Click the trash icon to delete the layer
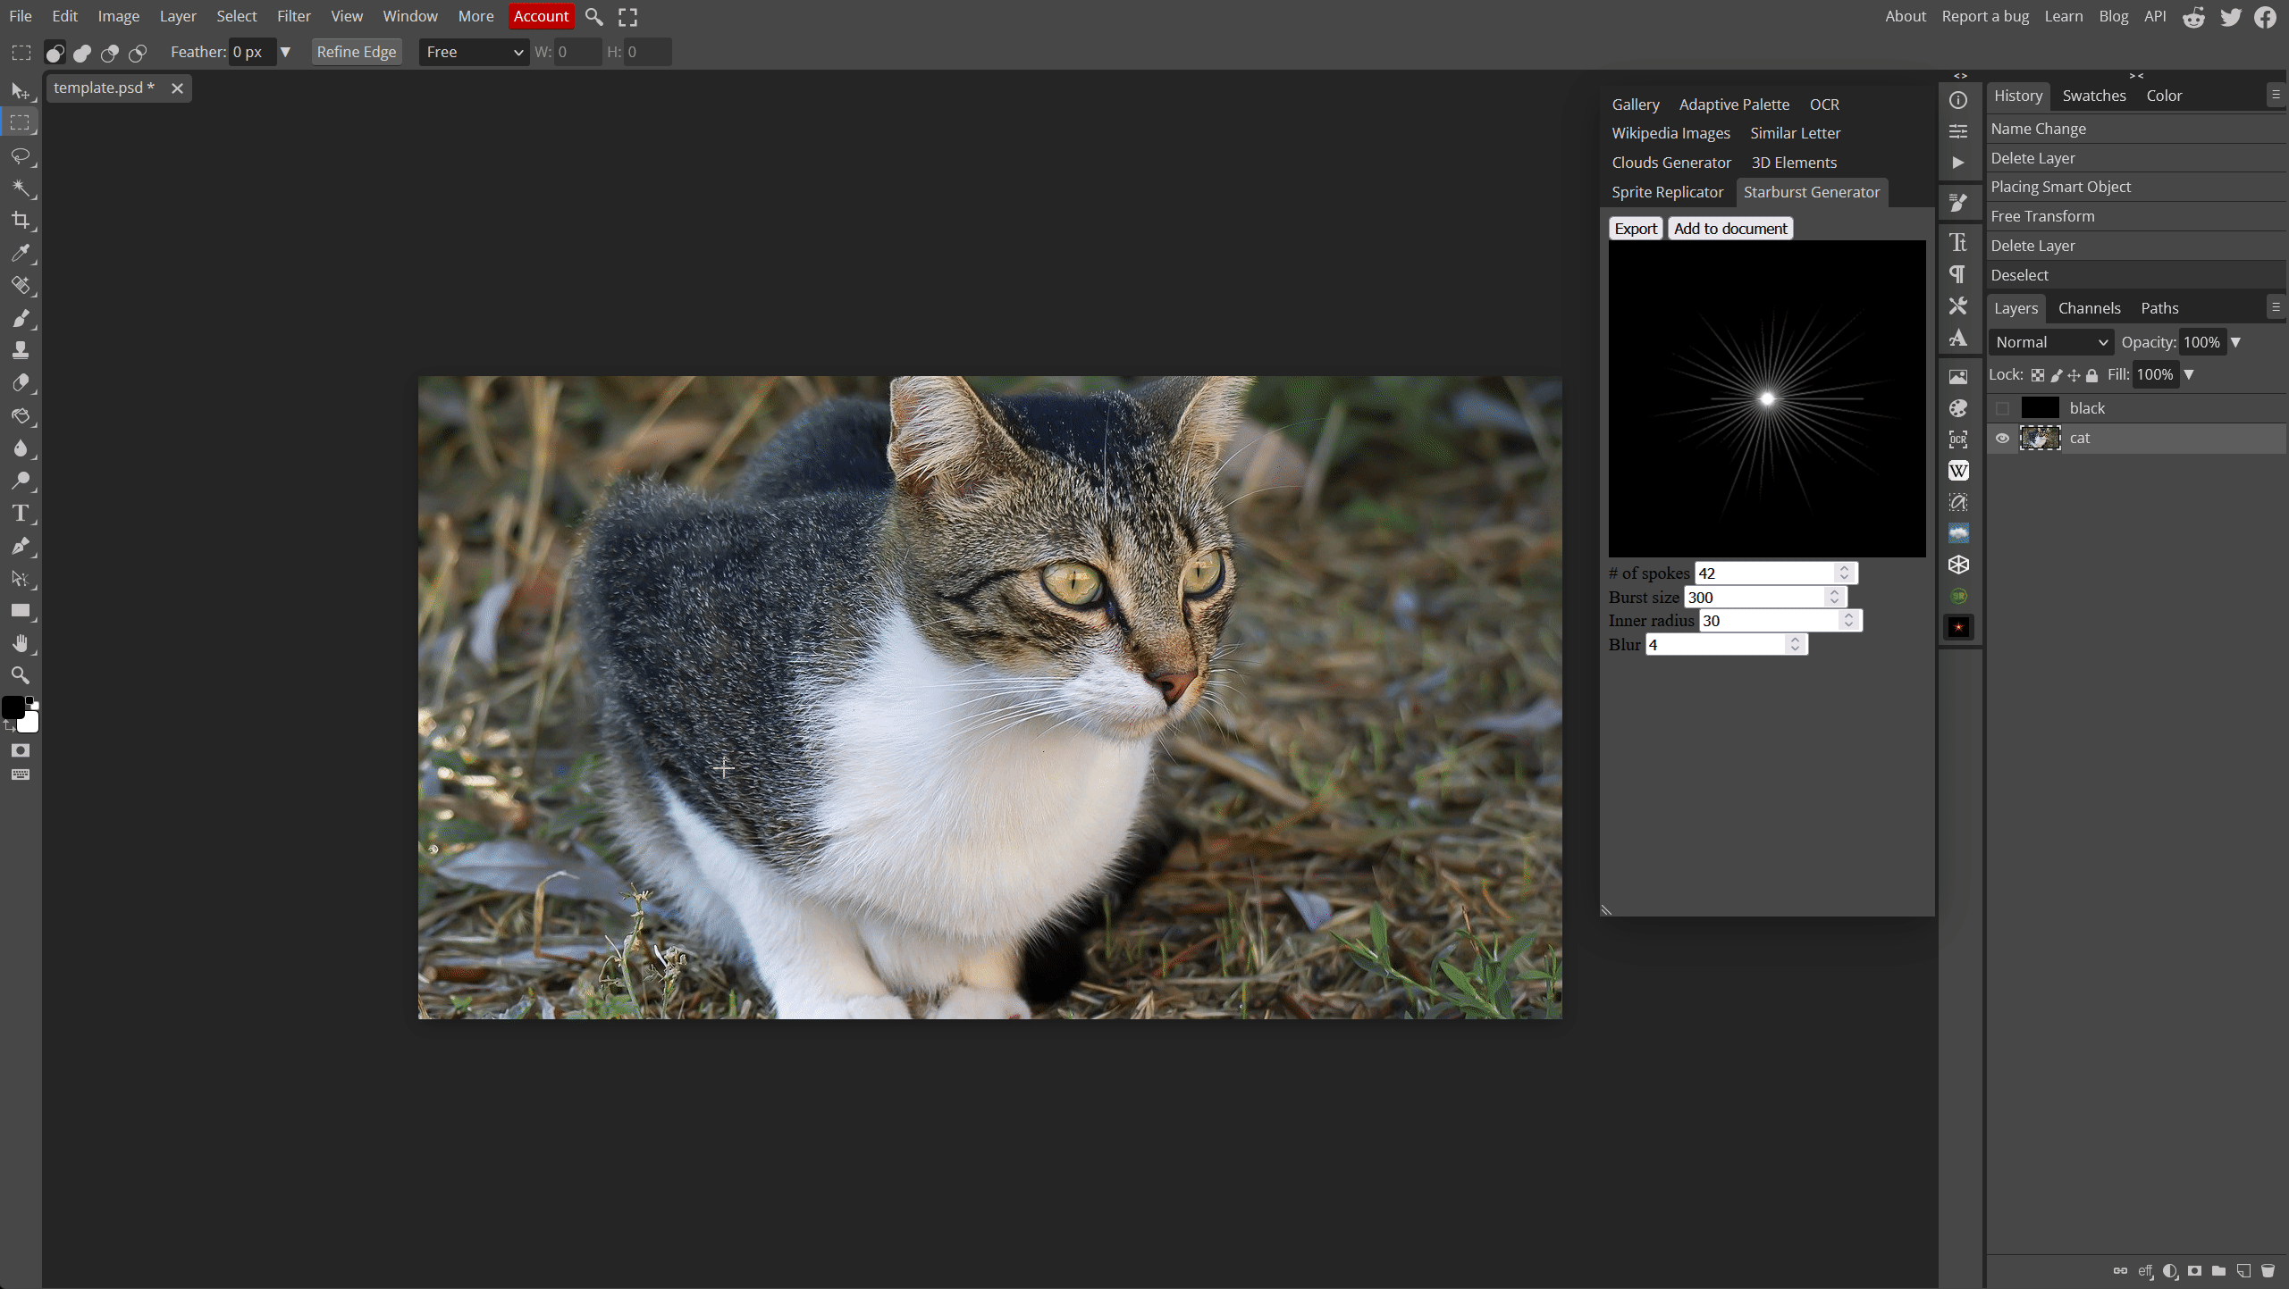Viewport: 2289px width, 1289px height. tap(2268, 1270)
